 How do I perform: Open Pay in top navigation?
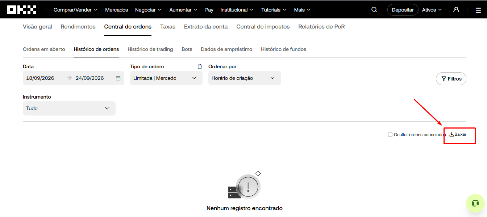209,10
